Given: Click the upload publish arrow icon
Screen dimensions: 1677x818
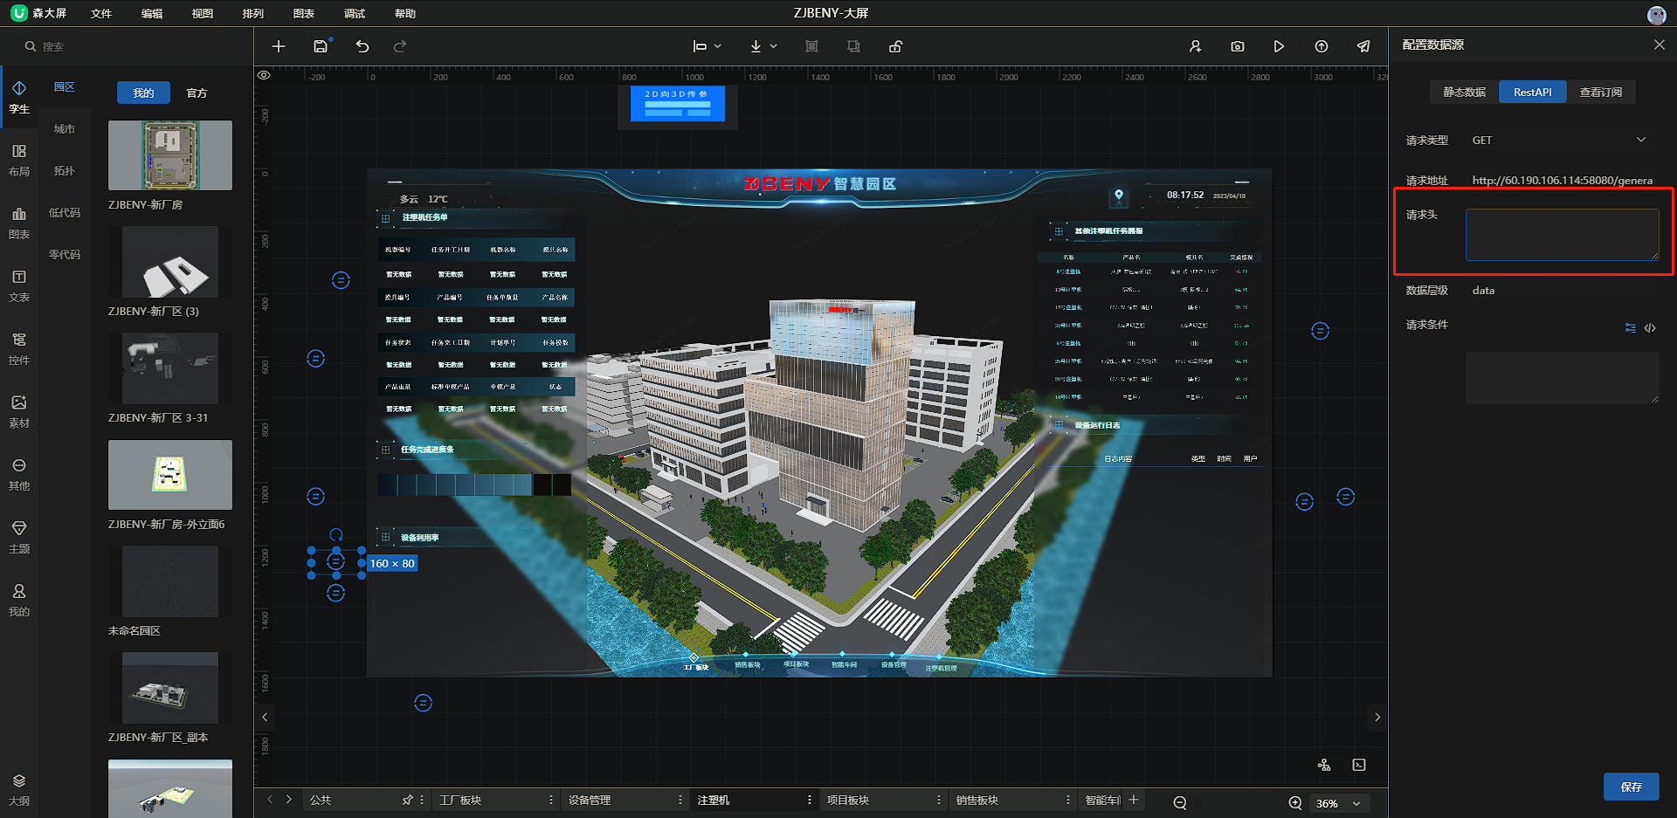Looking at the screenshot, I should coord(1322,46).
